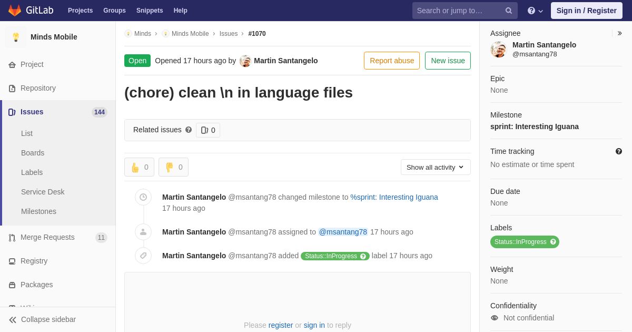Click the milestone clock activity icon
632x332 pixels.
143,197
